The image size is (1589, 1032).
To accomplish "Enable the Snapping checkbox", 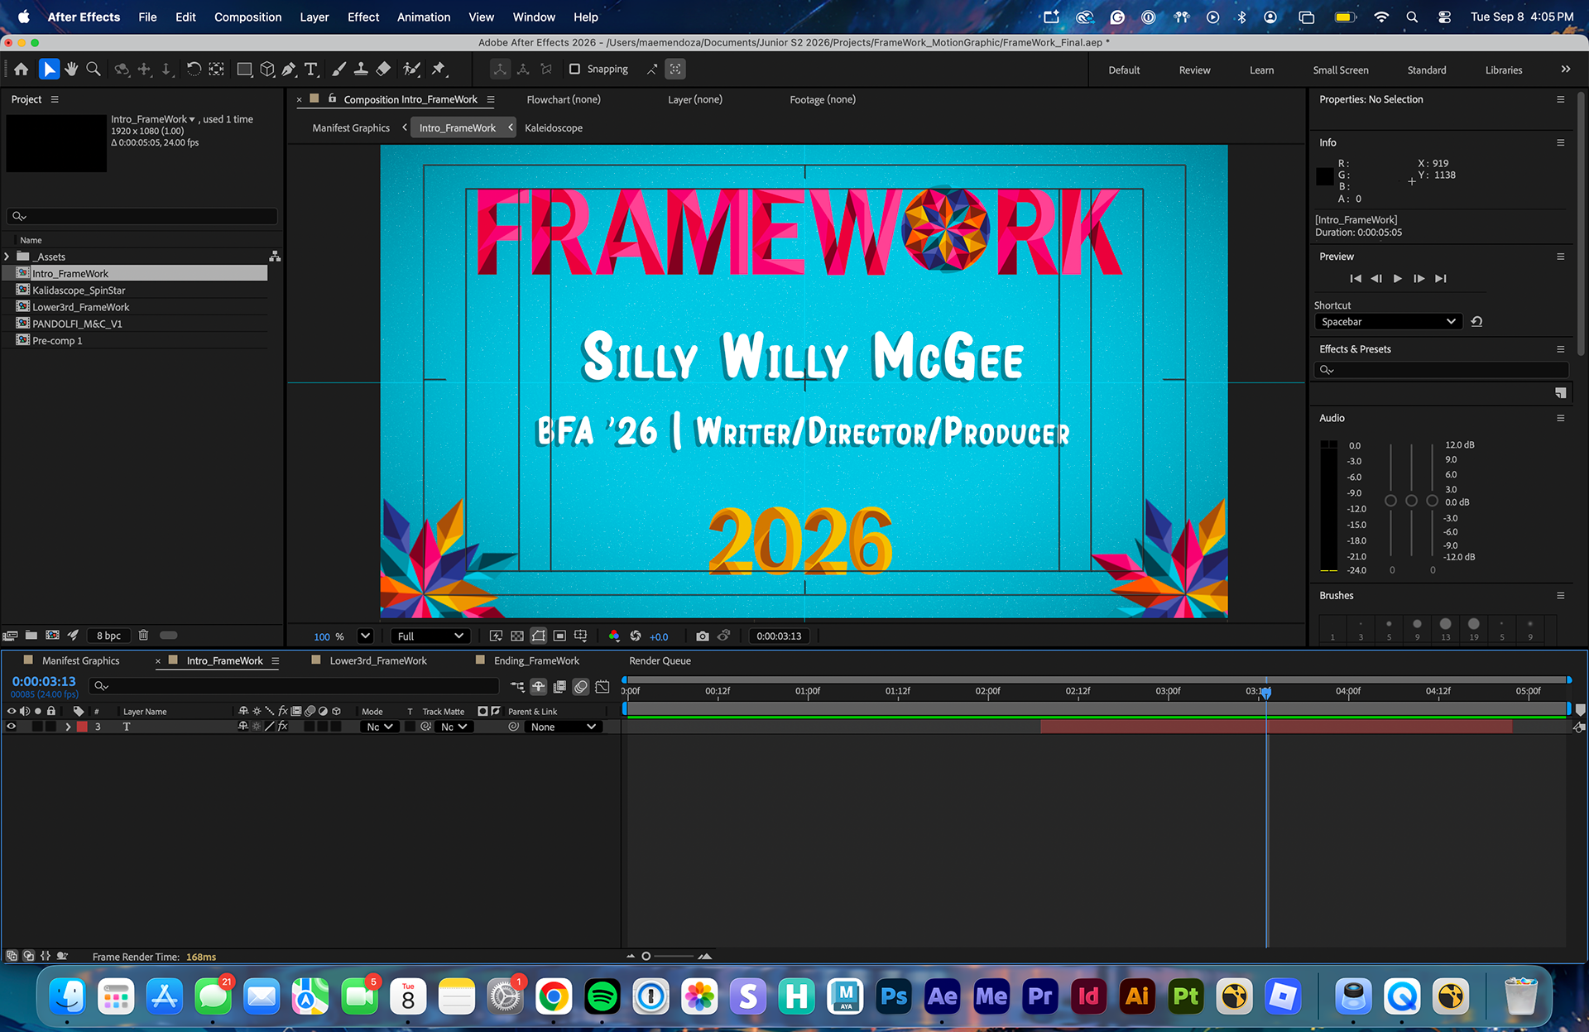I will 574,70.
